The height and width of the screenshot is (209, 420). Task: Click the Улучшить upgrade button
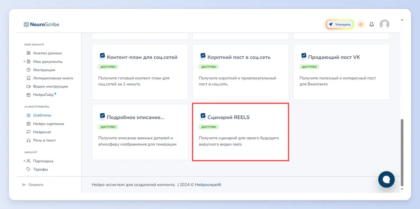[x=340, y=25]
